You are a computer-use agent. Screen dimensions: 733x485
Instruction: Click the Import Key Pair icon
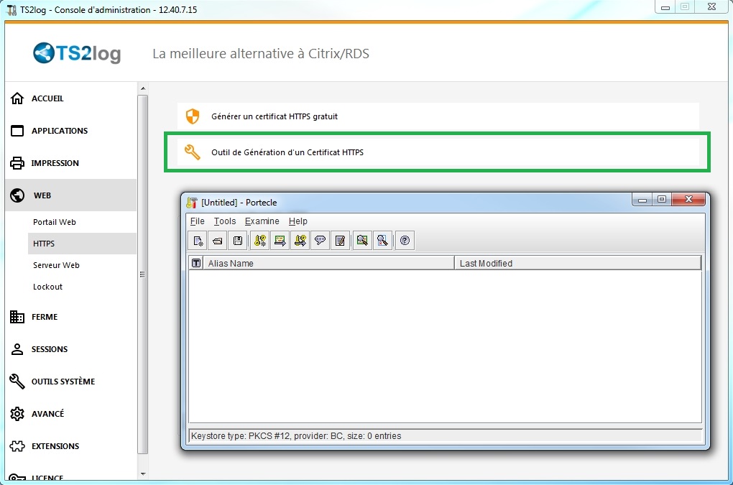click(x=300, y=241)
